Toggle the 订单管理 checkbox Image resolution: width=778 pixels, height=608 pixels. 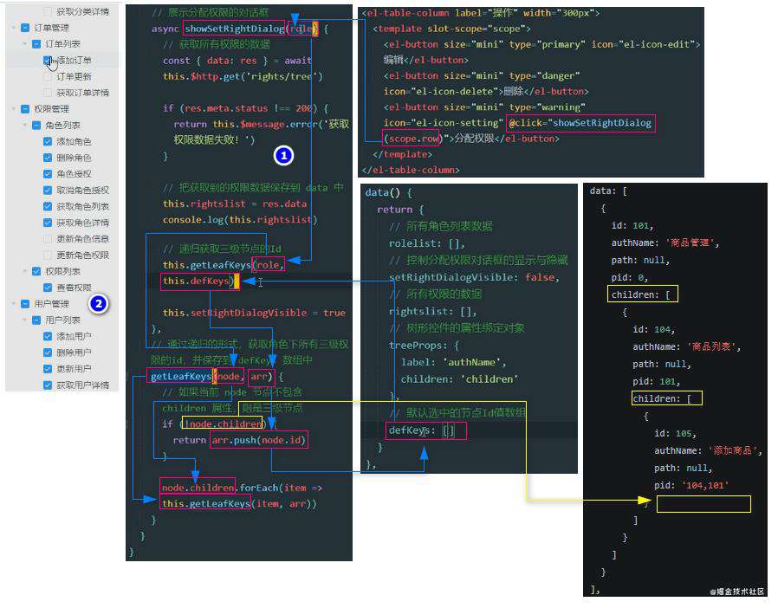pos(25,28)
